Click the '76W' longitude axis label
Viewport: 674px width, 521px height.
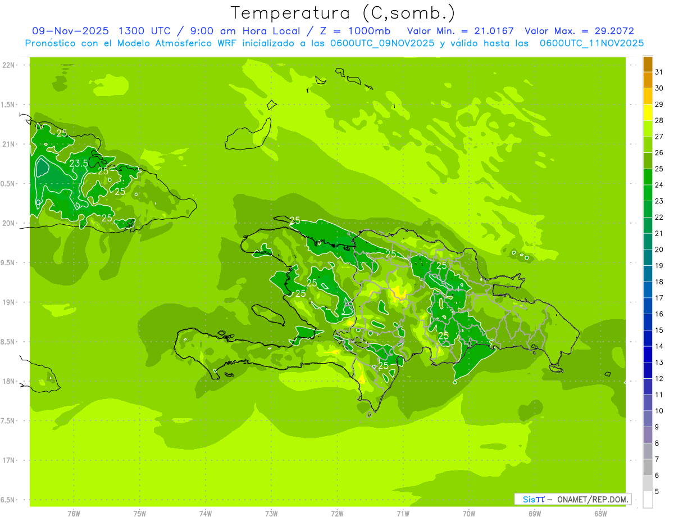tap(74, 514)
